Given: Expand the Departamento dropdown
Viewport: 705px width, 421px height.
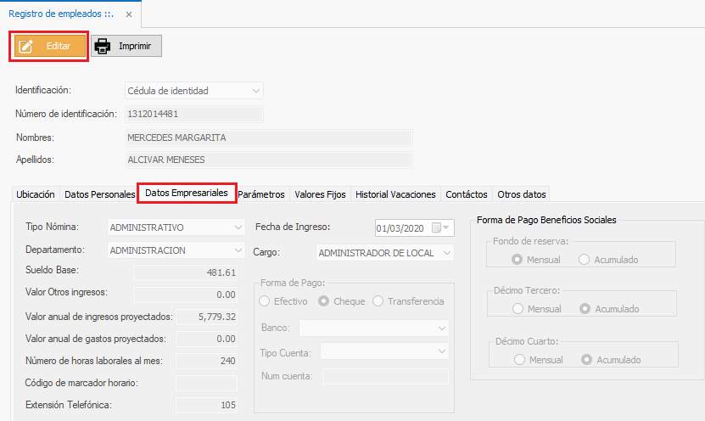Looking at the screenshot, I should click(x=238, y=250).
